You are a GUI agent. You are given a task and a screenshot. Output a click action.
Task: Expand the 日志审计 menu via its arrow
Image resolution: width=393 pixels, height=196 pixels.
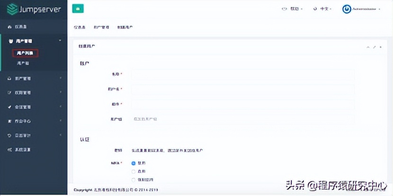pyautogui.click(x=61, y=135)
